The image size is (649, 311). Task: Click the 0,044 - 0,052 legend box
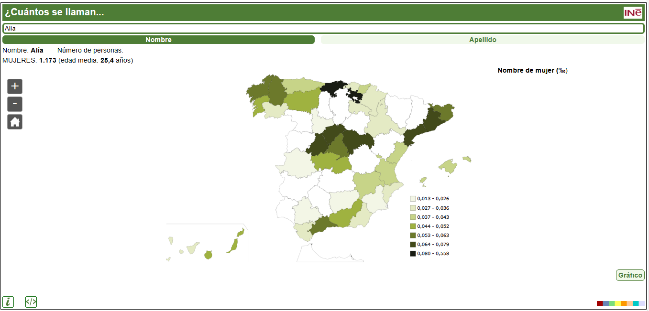[x=413, y=226]
